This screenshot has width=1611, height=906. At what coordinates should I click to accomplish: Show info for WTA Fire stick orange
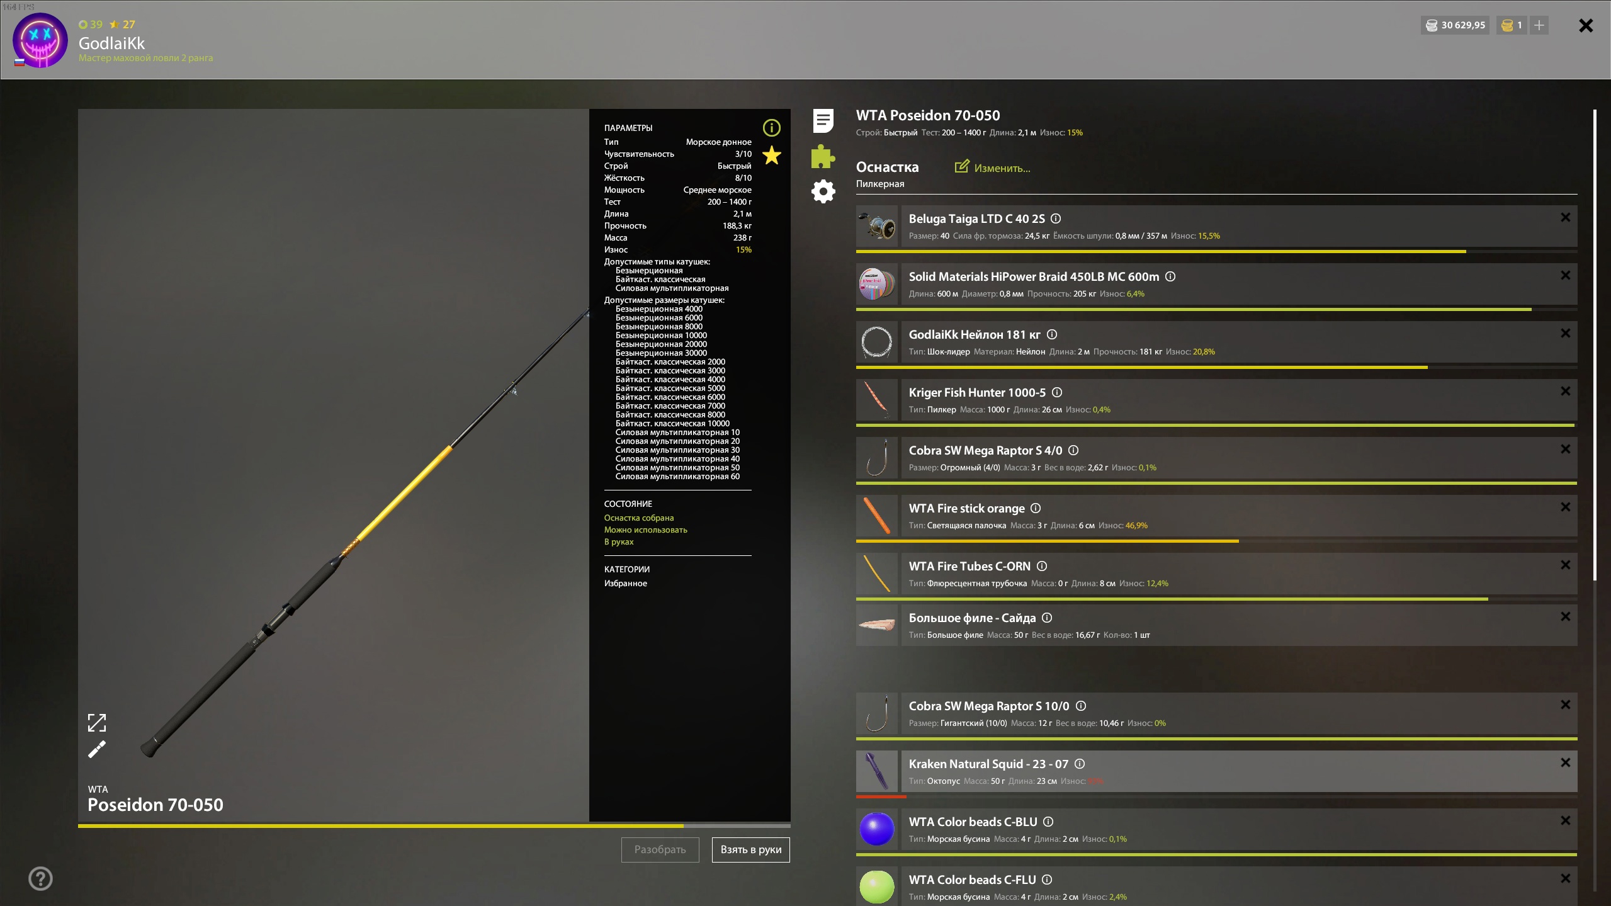(1036, 508)
